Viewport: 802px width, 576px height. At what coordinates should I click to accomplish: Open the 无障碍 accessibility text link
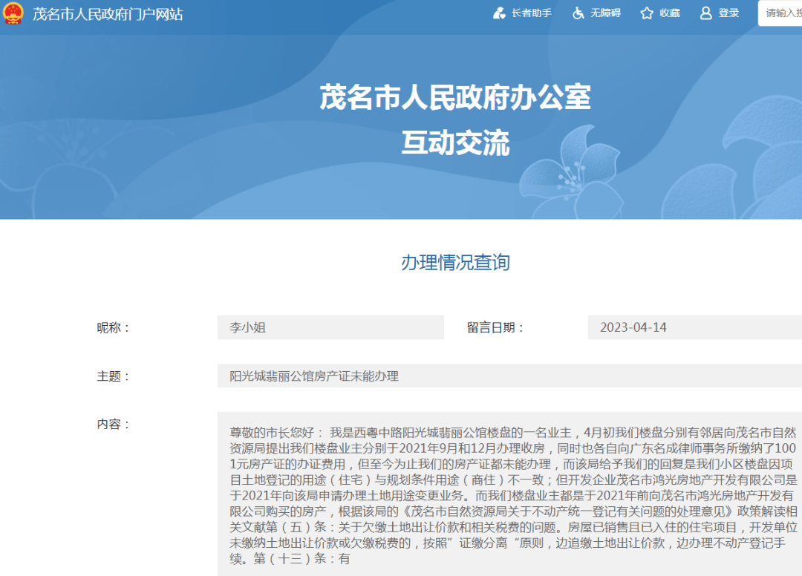click(605, 13)
